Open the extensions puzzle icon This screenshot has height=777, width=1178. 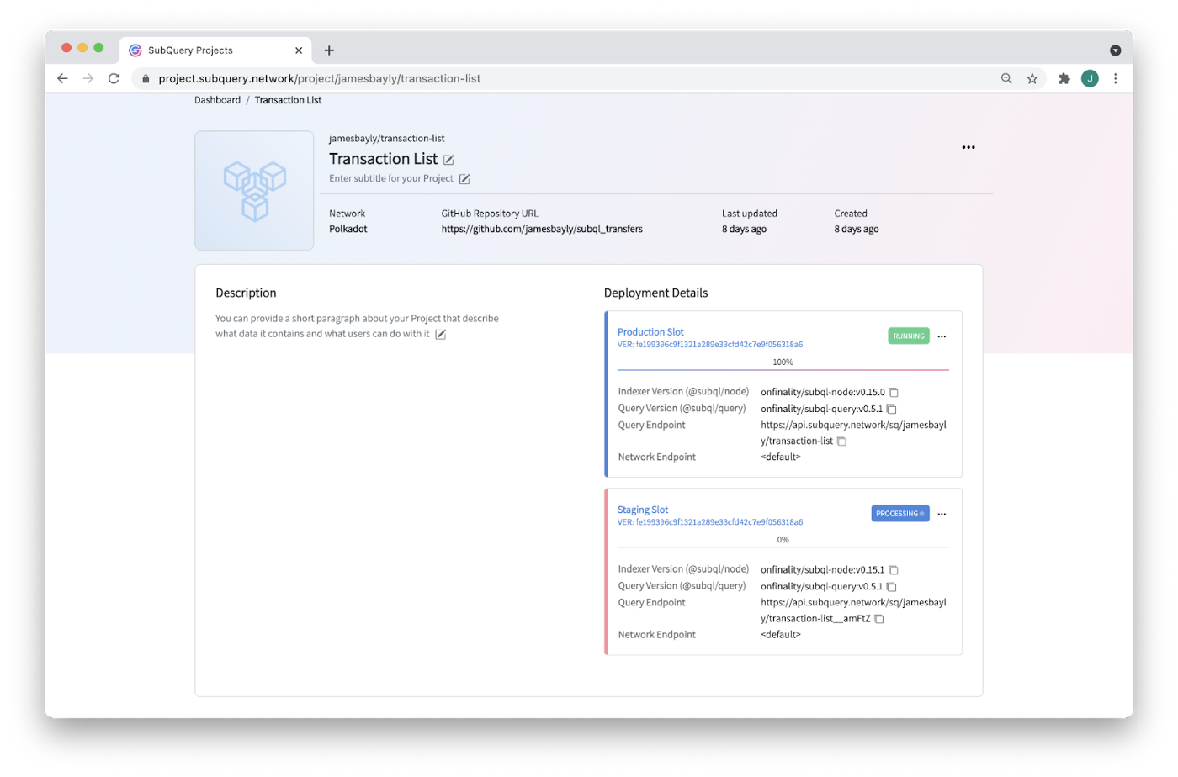click(x=1064, y=78)
